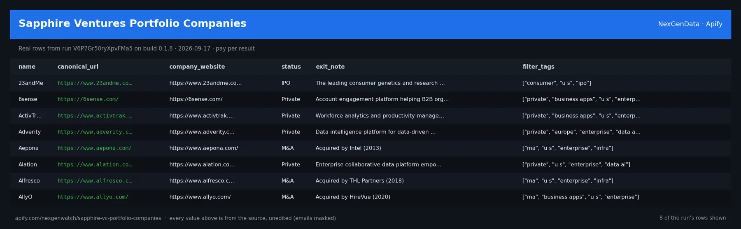This screenshot has width=741, height=229.
Task: Click the ActivTrak filter_tags cell
Action: click(x=581, y=116)
